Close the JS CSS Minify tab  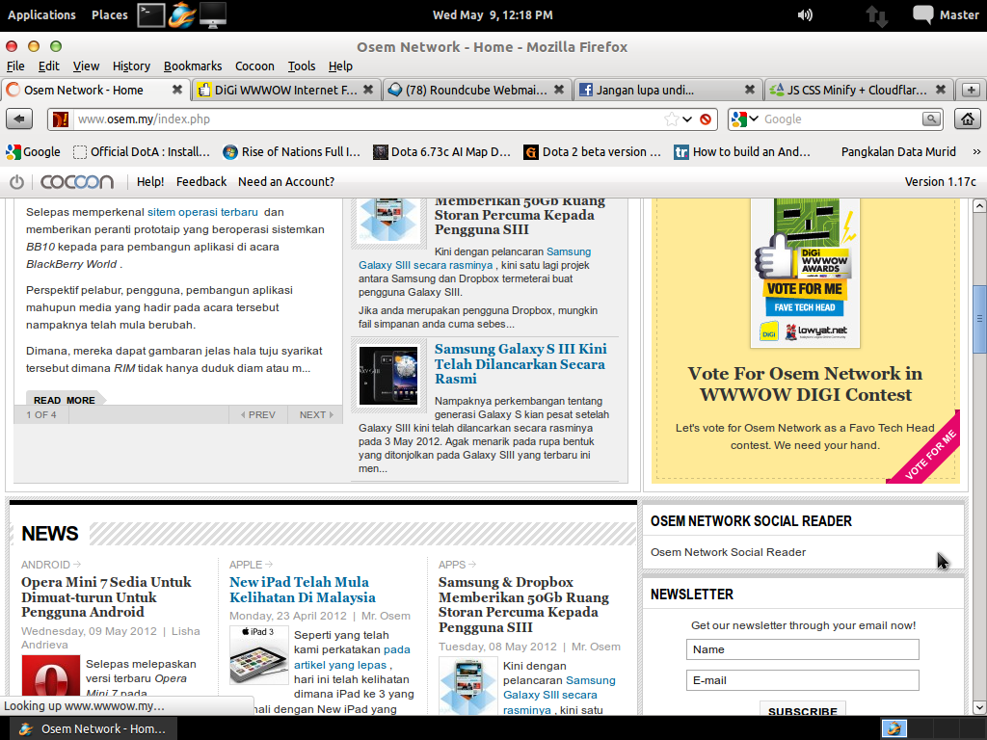point(941,90)
